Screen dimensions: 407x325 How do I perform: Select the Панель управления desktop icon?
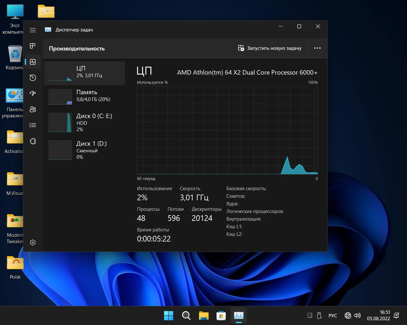[13, 103]
